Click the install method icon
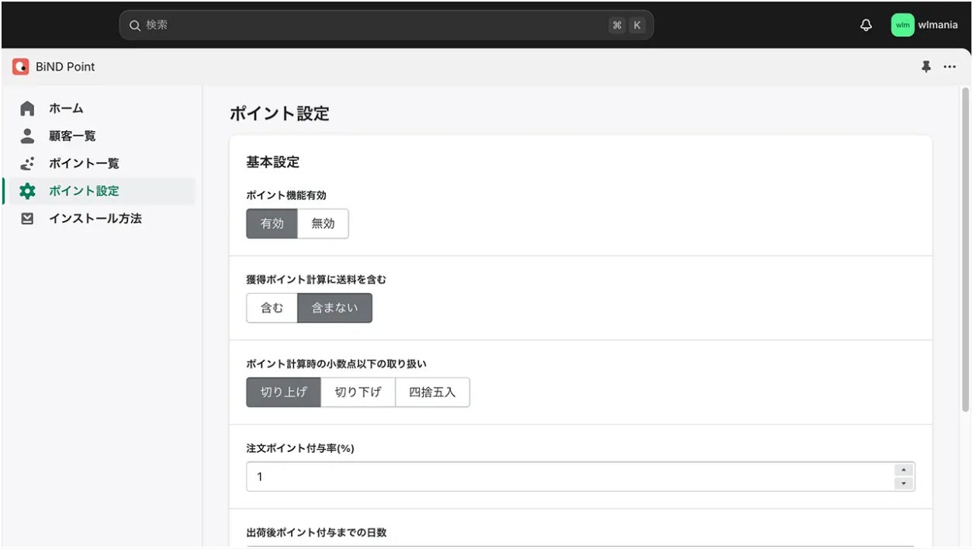Viewport: 973px width, 549px height. point(27,219)
